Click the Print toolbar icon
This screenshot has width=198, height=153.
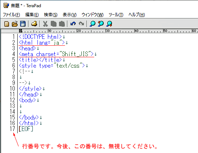point(34,24)
